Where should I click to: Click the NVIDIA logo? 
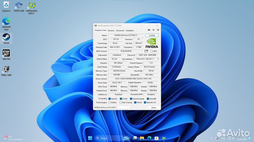click(152, 43)
